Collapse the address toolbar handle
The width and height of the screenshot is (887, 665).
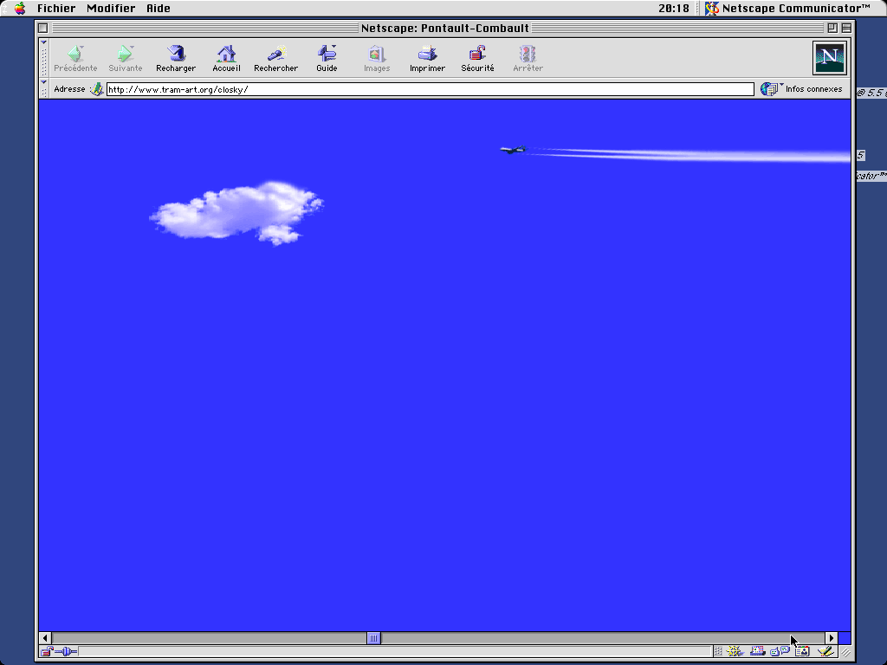[44, 88]
